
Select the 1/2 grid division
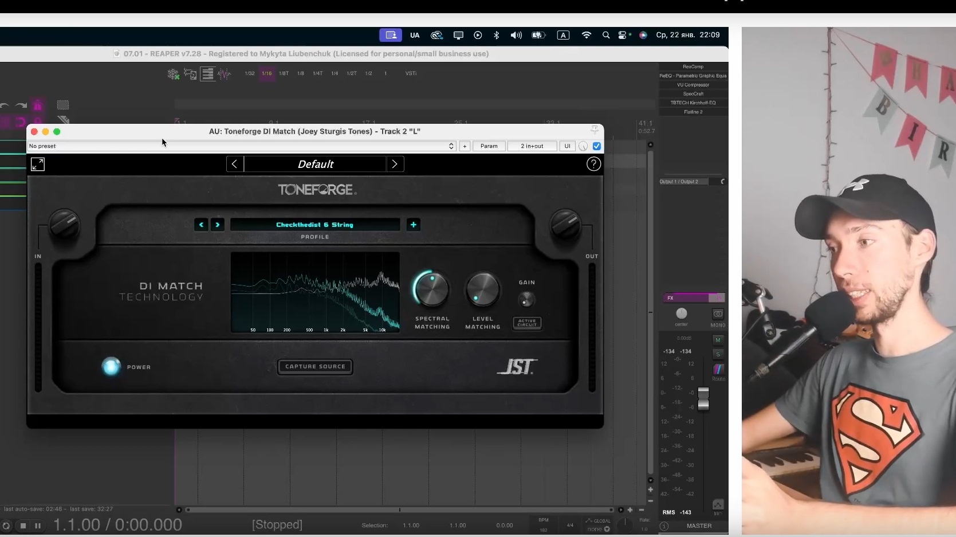(368, 73)
